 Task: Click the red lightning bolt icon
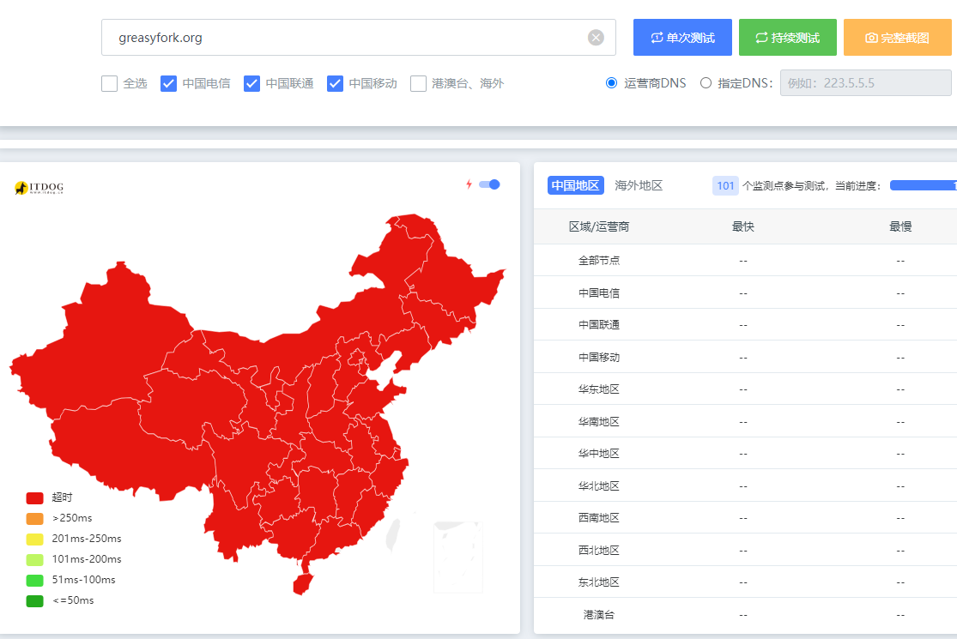(x=469, y=184)
